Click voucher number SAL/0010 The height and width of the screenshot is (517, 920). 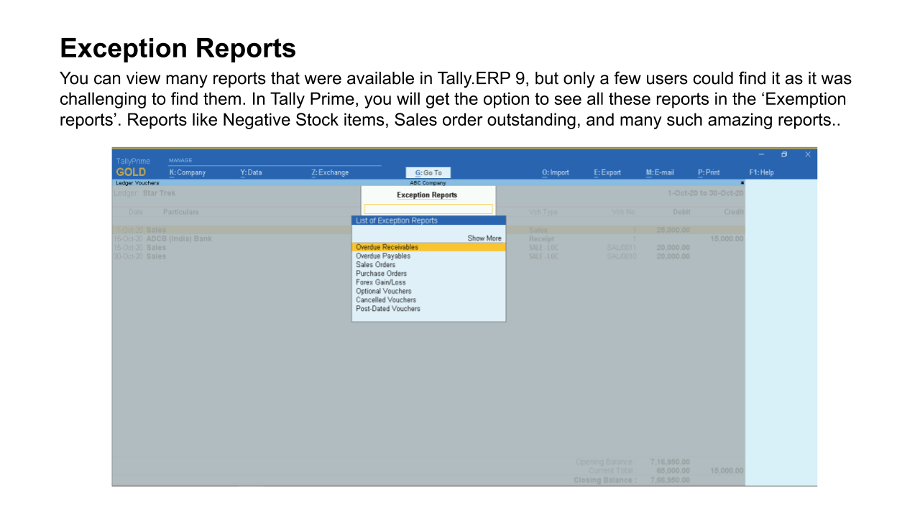[x=622, y=256]
